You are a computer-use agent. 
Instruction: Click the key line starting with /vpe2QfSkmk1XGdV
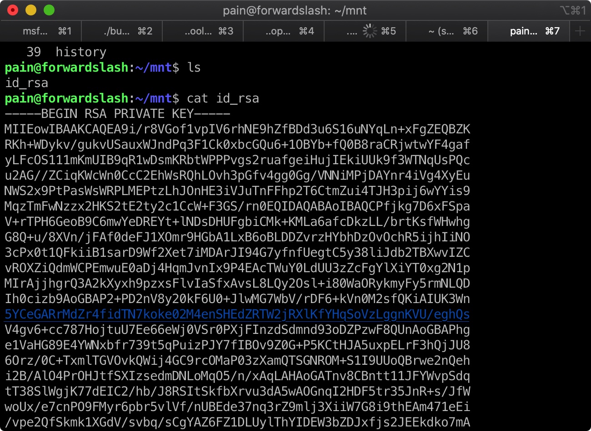tap(237, 422)
